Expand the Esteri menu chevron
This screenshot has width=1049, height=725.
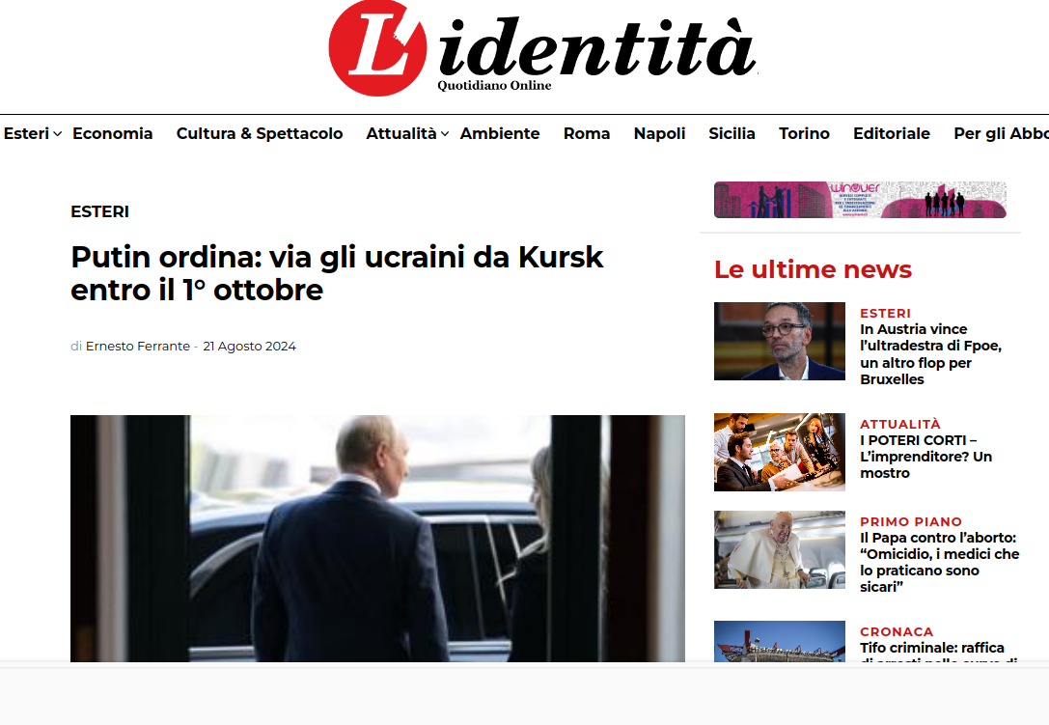point(58,134)
